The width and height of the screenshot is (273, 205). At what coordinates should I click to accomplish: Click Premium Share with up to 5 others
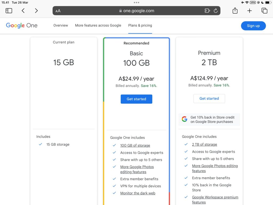pyautogui.click(x=213, y=159)
